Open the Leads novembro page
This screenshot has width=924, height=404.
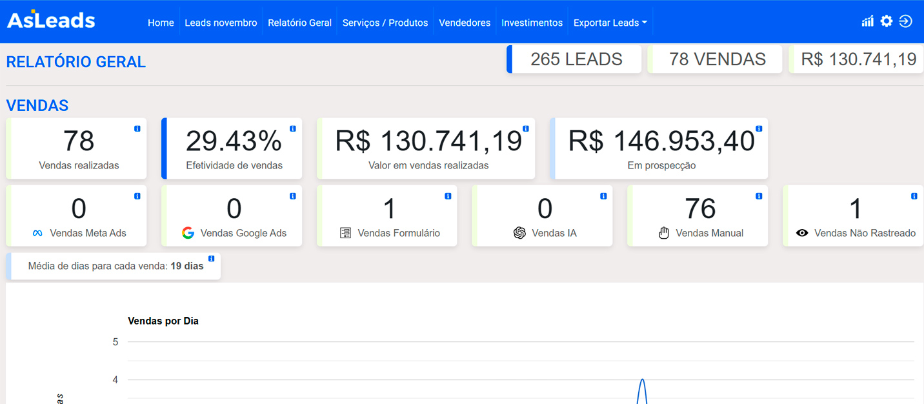(x=221, y=23)
